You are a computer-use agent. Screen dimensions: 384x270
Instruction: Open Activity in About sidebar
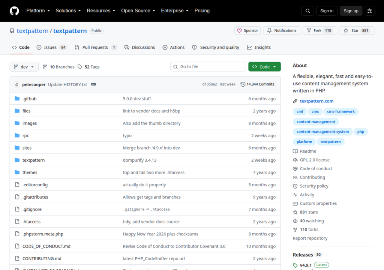coord(303,195)
